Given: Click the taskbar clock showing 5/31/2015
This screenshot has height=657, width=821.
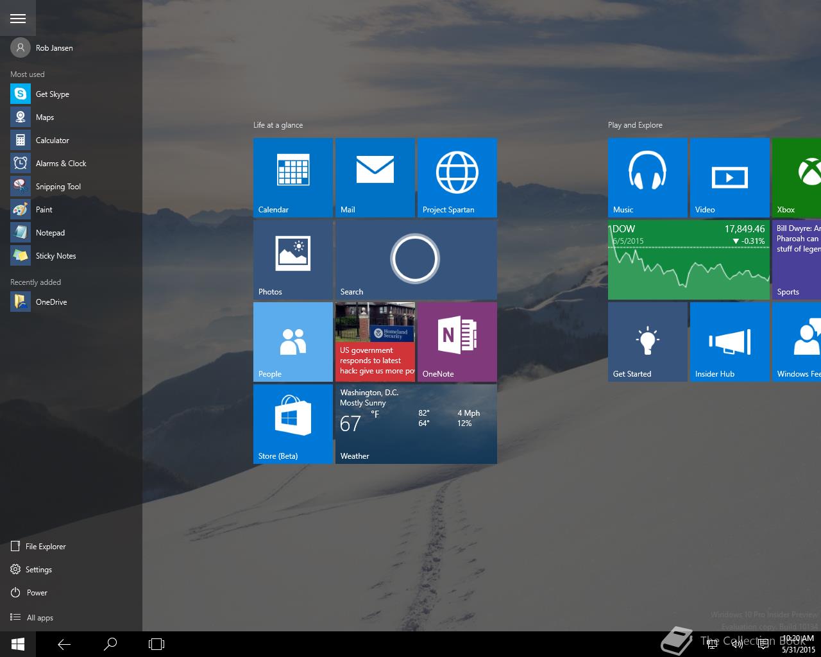Looking at the screenshot, I should (x=799, y=644).
